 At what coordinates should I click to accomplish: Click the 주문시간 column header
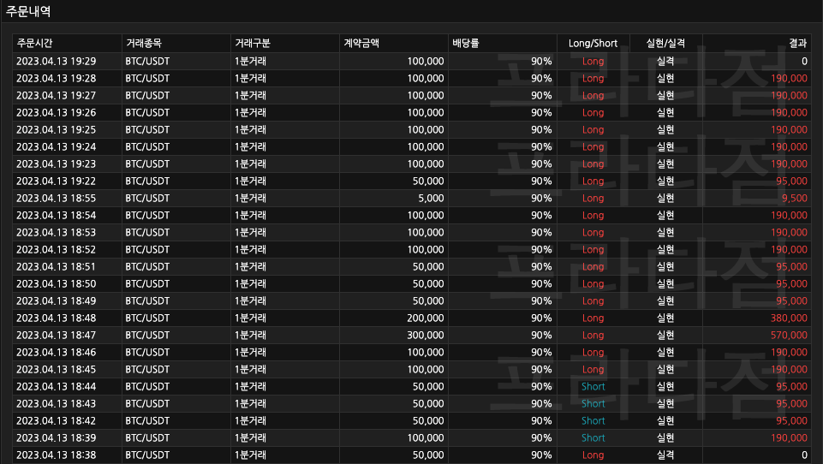point(34,43)
